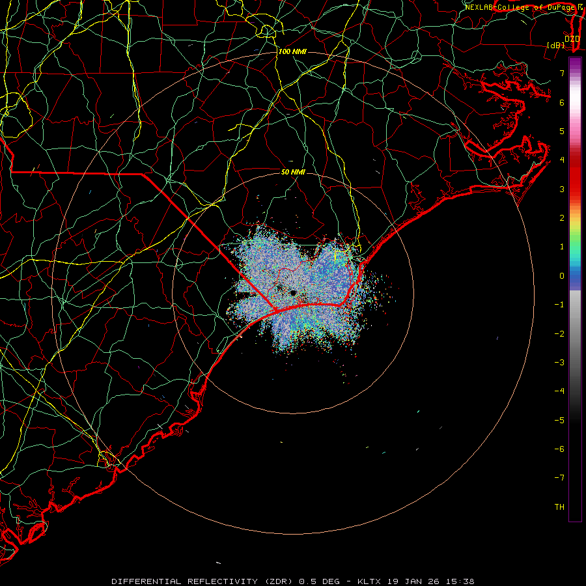The image size is (586, 586).
Task: Click the -1 value on the dB scale
Action: click(x=559, y=305)
